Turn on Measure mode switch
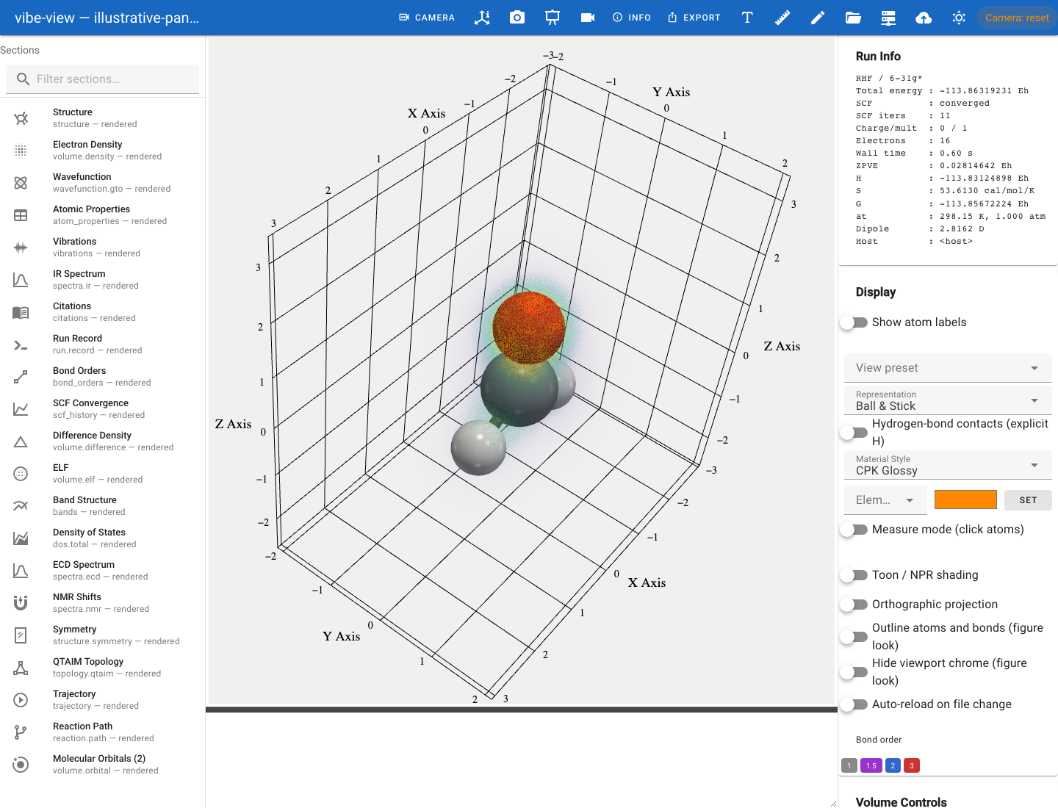The width and height of the screenshot is (1058, 808). (x=854, y=530)
